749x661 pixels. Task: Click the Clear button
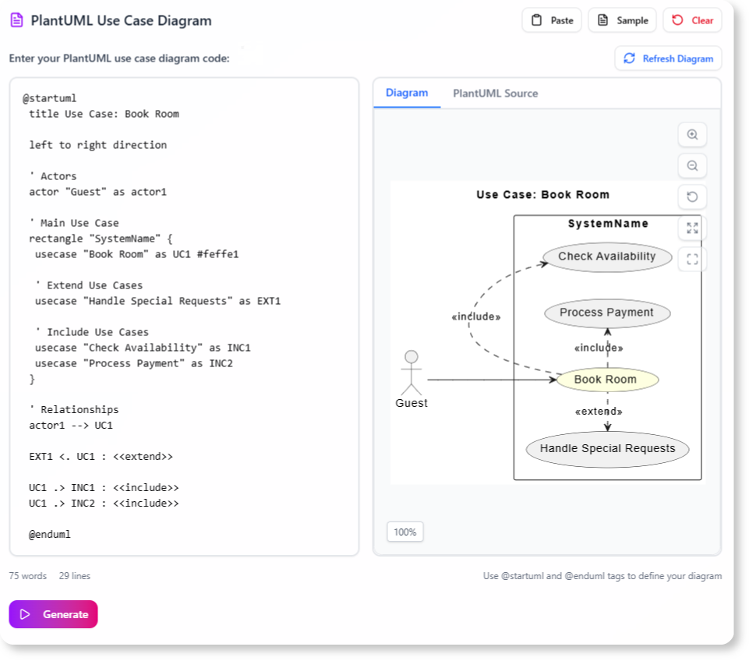[691, 19]
